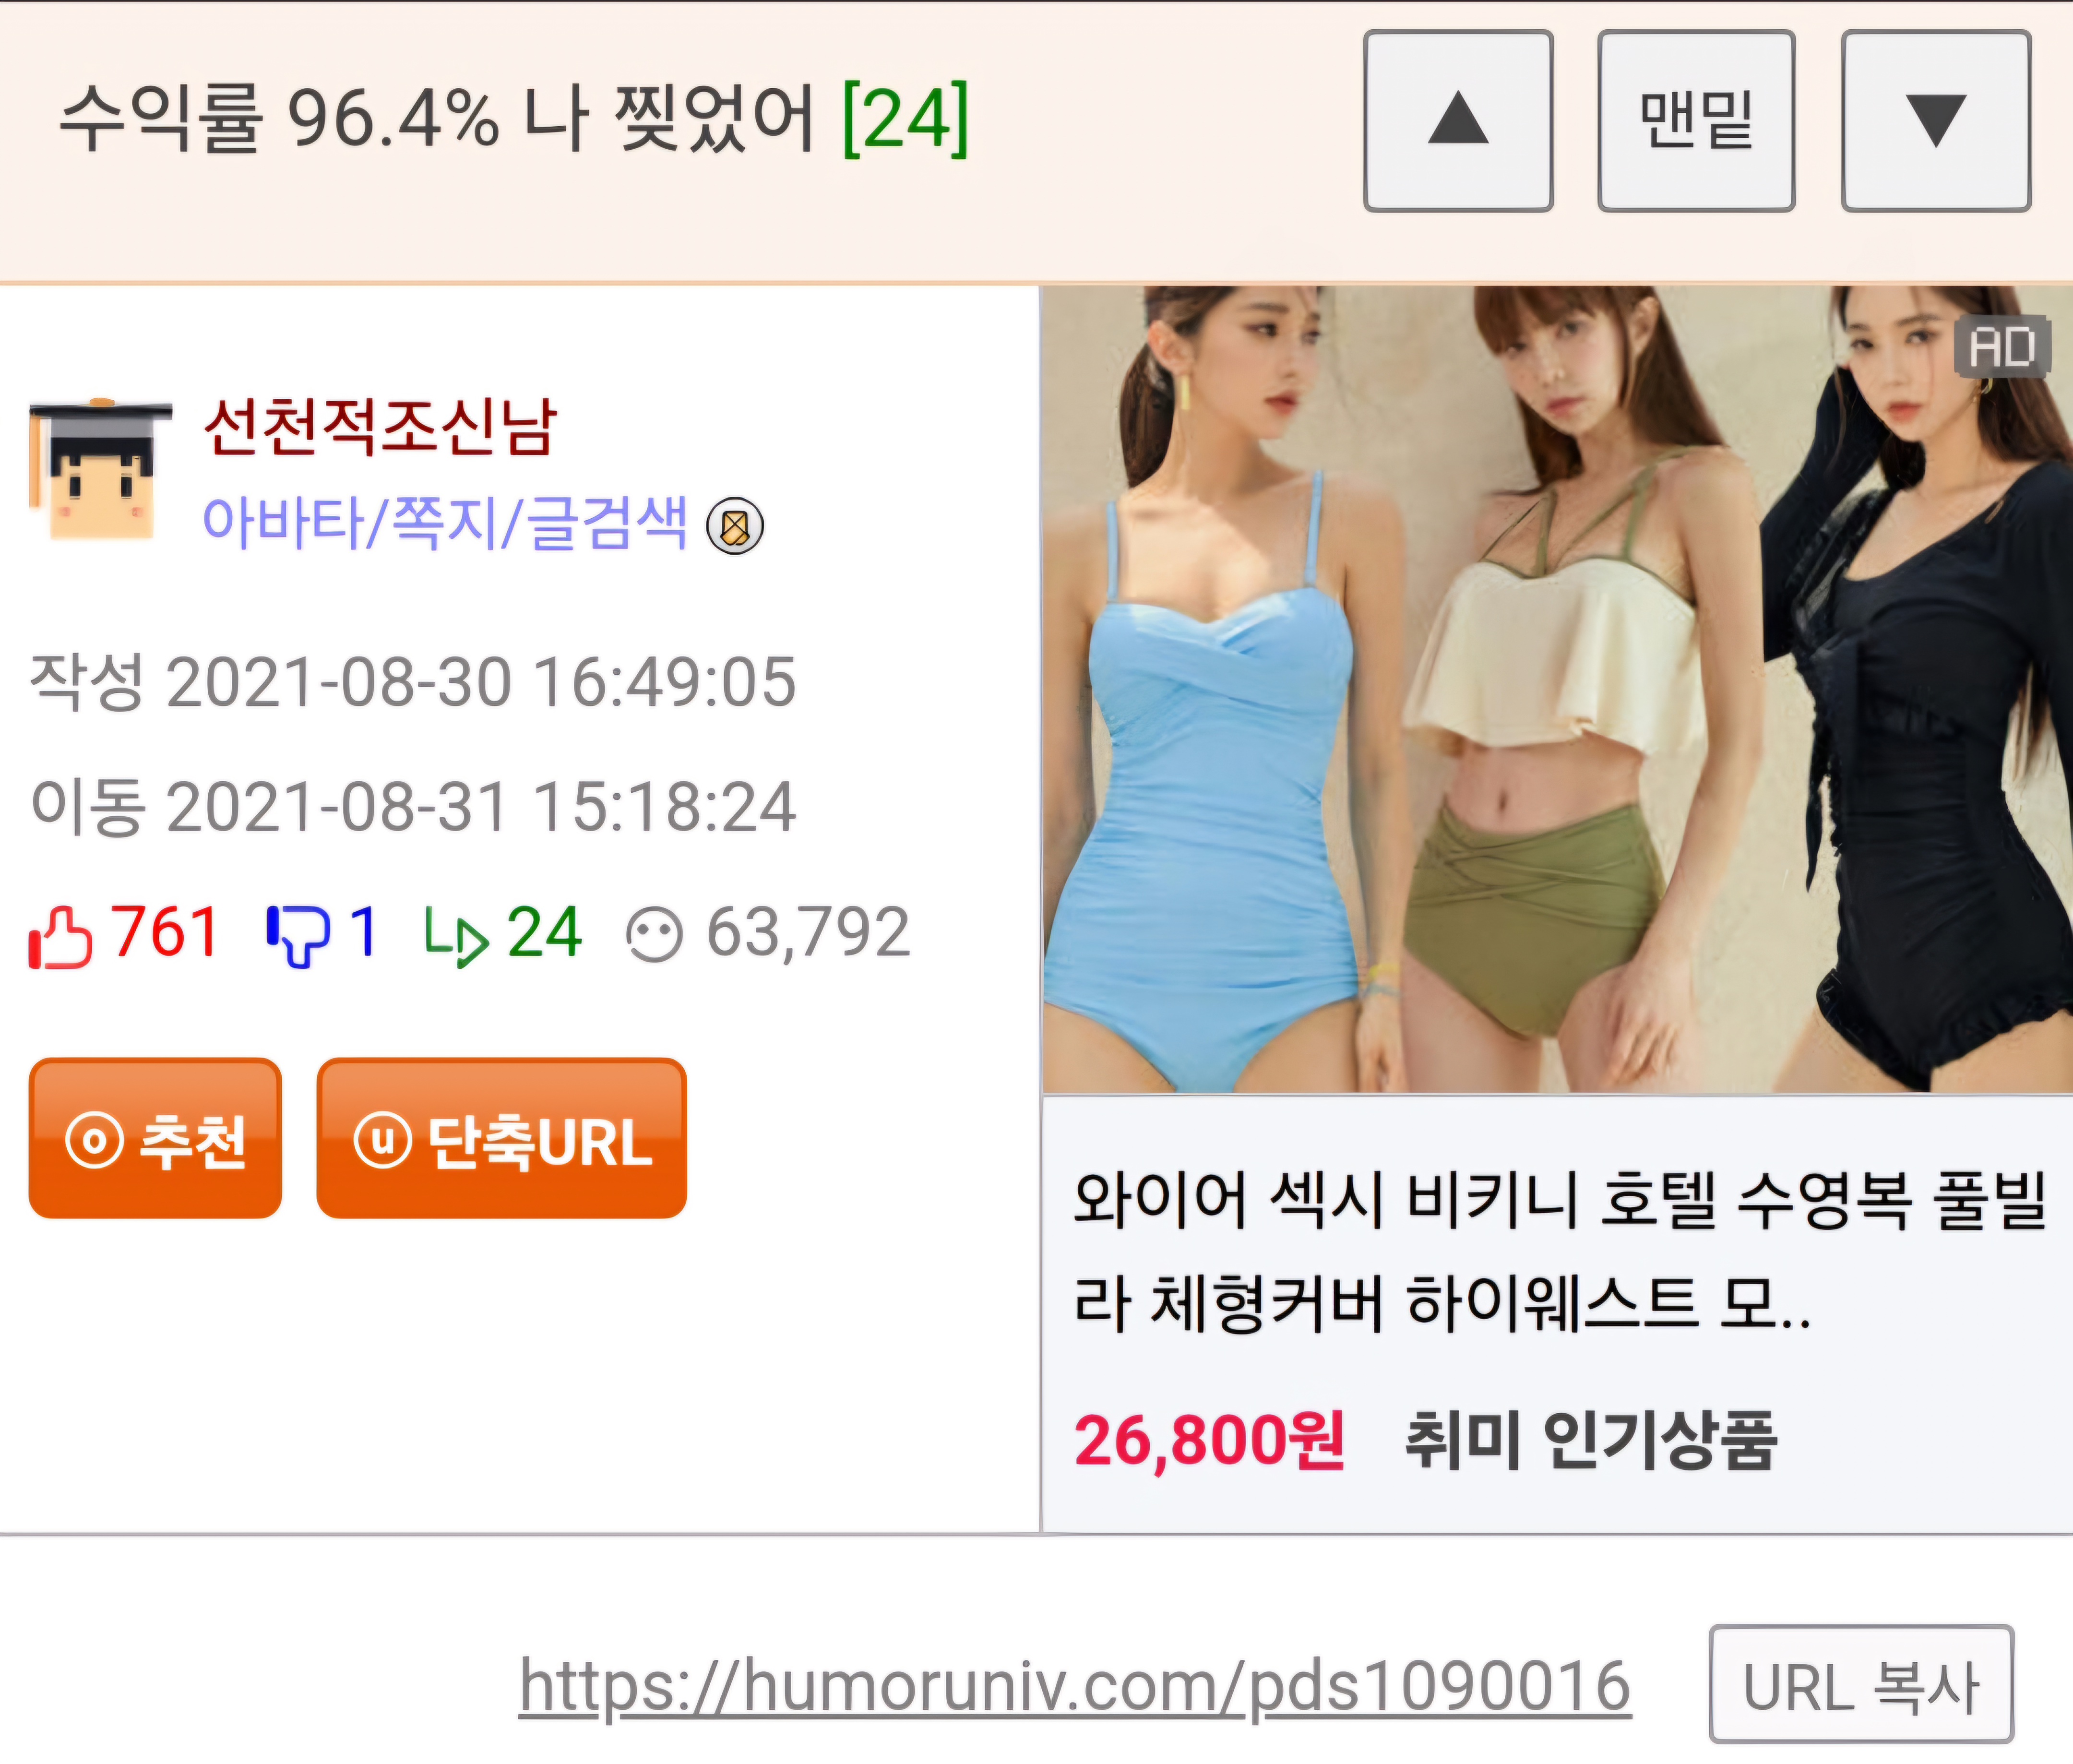Open the 아바타/쪽지/글검색 user link
2073x1764 pixels.
pos(445,523)
